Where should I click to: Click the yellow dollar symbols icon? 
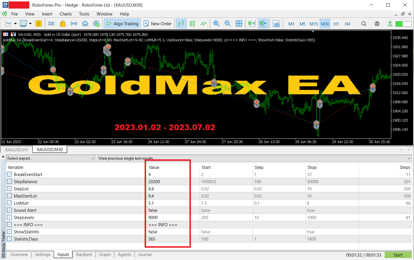[39, 24]
